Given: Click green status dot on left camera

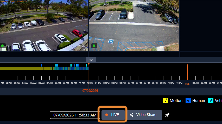Looking at the screenshot, I should (2, 46).
